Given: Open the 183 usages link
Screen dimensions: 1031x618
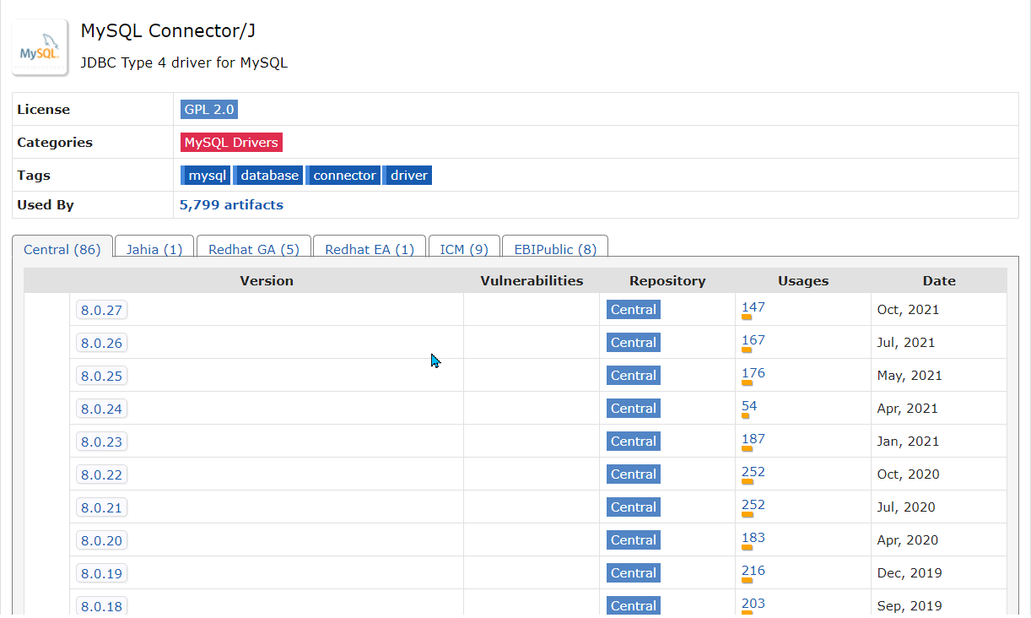Looking at the screenshot, I should (x=753, y=538).
